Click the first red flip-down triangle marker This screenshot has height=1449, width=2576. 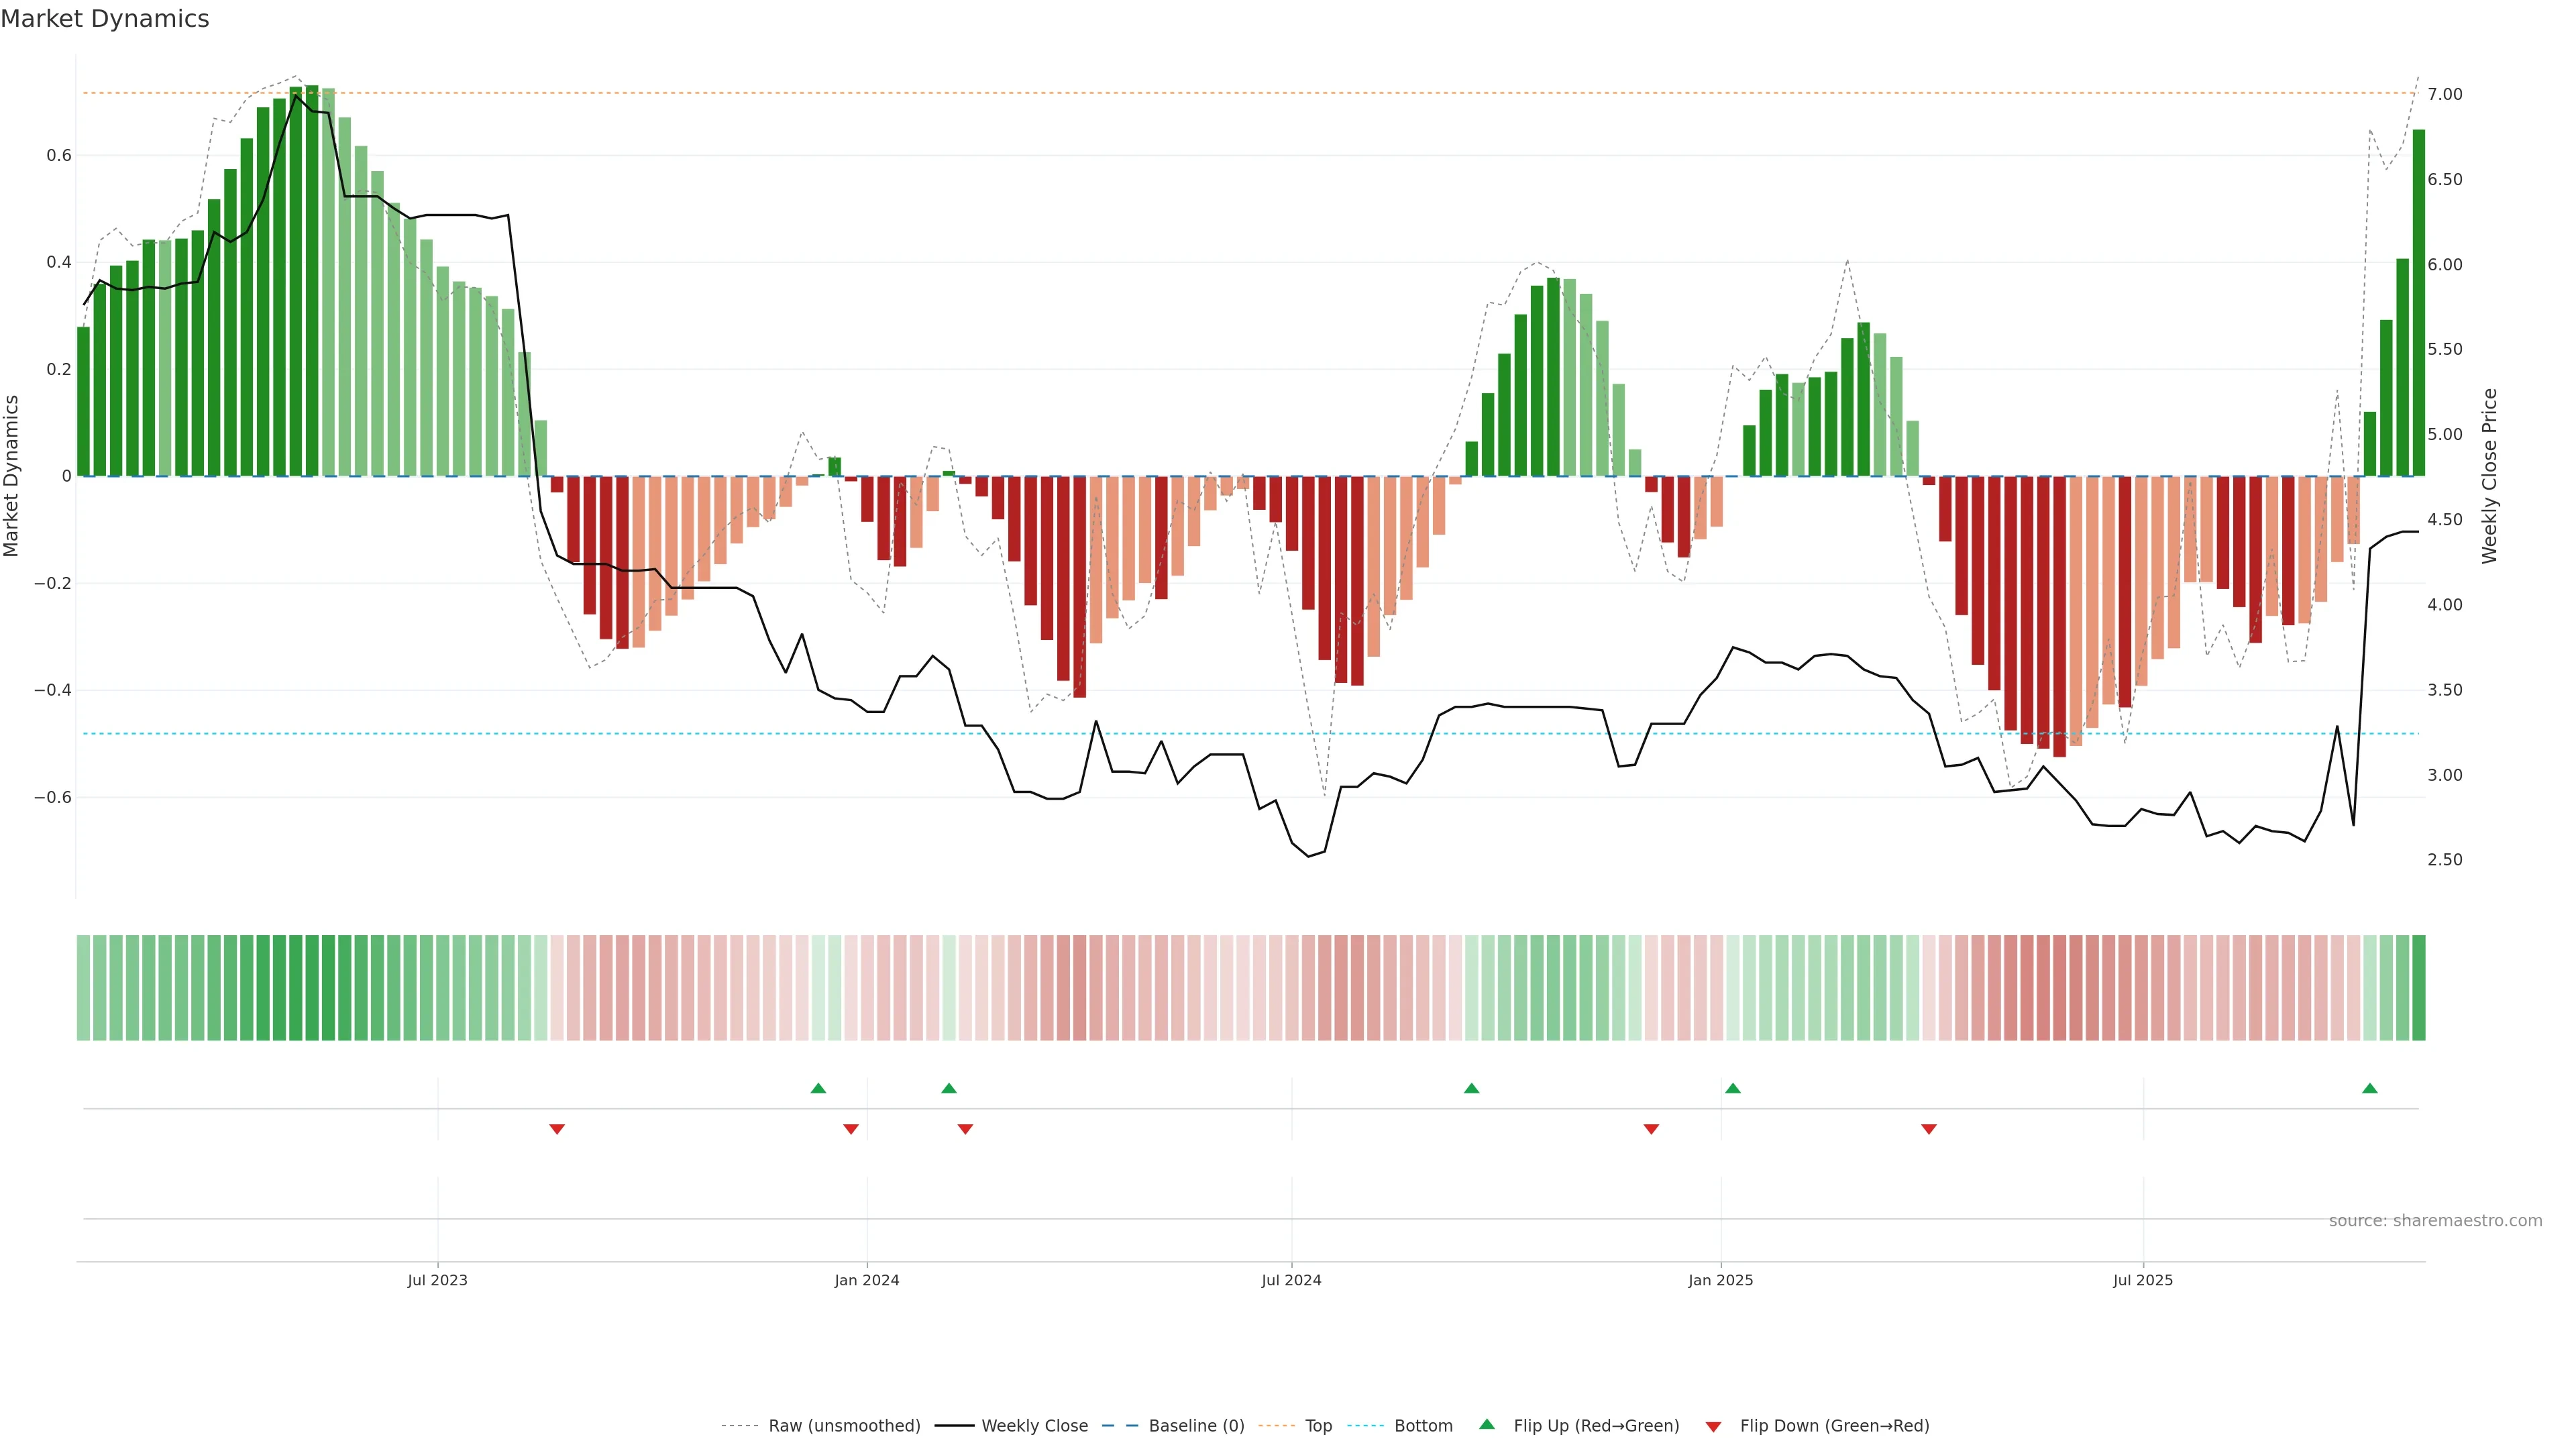click(557, 1129)
